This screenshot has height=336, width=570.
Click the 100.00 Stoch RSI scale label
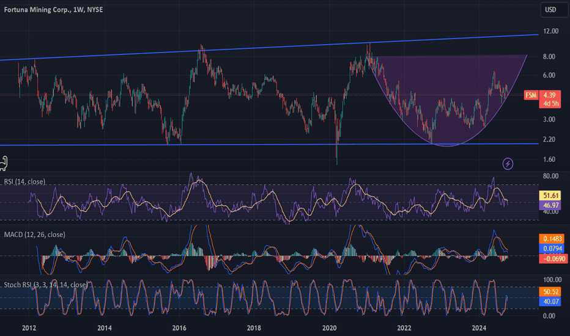(x=552, y=280)
